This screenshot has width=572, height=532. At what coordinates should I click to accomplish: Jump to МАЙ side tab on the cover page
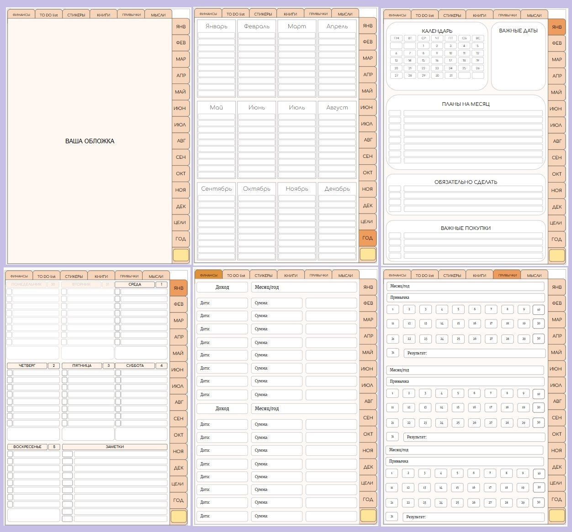(180, 92)
